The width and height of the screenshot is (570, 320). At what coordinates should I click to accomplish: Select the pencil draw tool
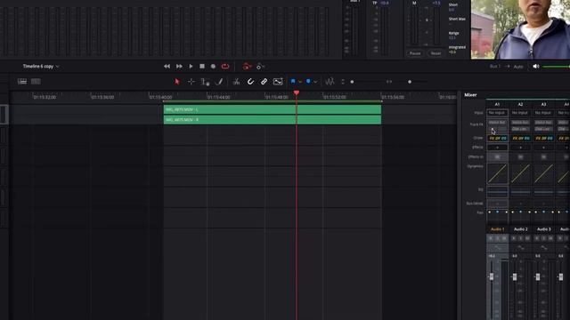219,82
